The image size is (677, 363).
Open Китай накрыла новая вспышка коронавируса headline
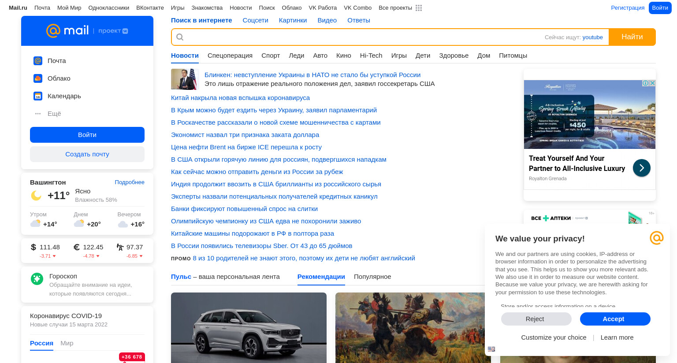point(240,98)
